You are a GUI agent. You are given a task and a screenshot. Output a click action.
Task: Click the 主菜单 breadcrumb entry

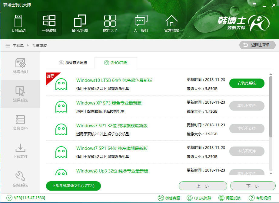coord(18,45)
